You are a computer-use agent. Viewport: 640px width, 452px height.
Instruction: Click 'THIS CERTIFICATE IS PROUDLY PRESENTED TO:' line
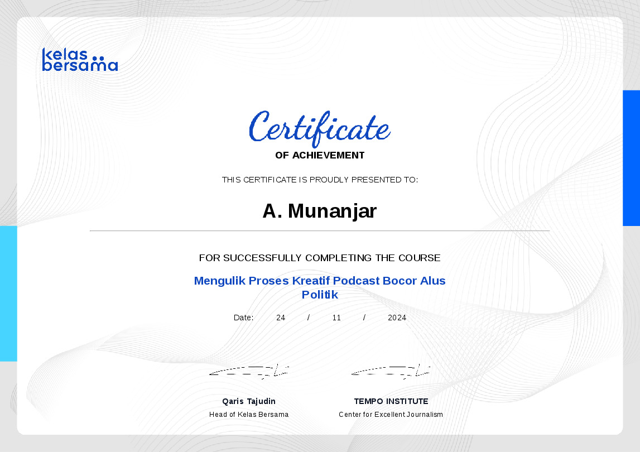point(320,180)
